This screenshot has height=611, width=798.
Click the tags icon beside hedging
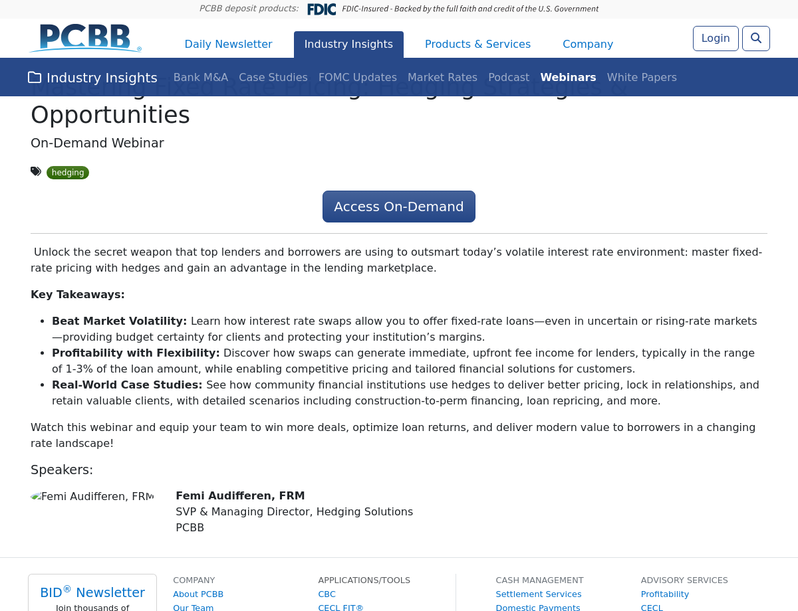36,172
